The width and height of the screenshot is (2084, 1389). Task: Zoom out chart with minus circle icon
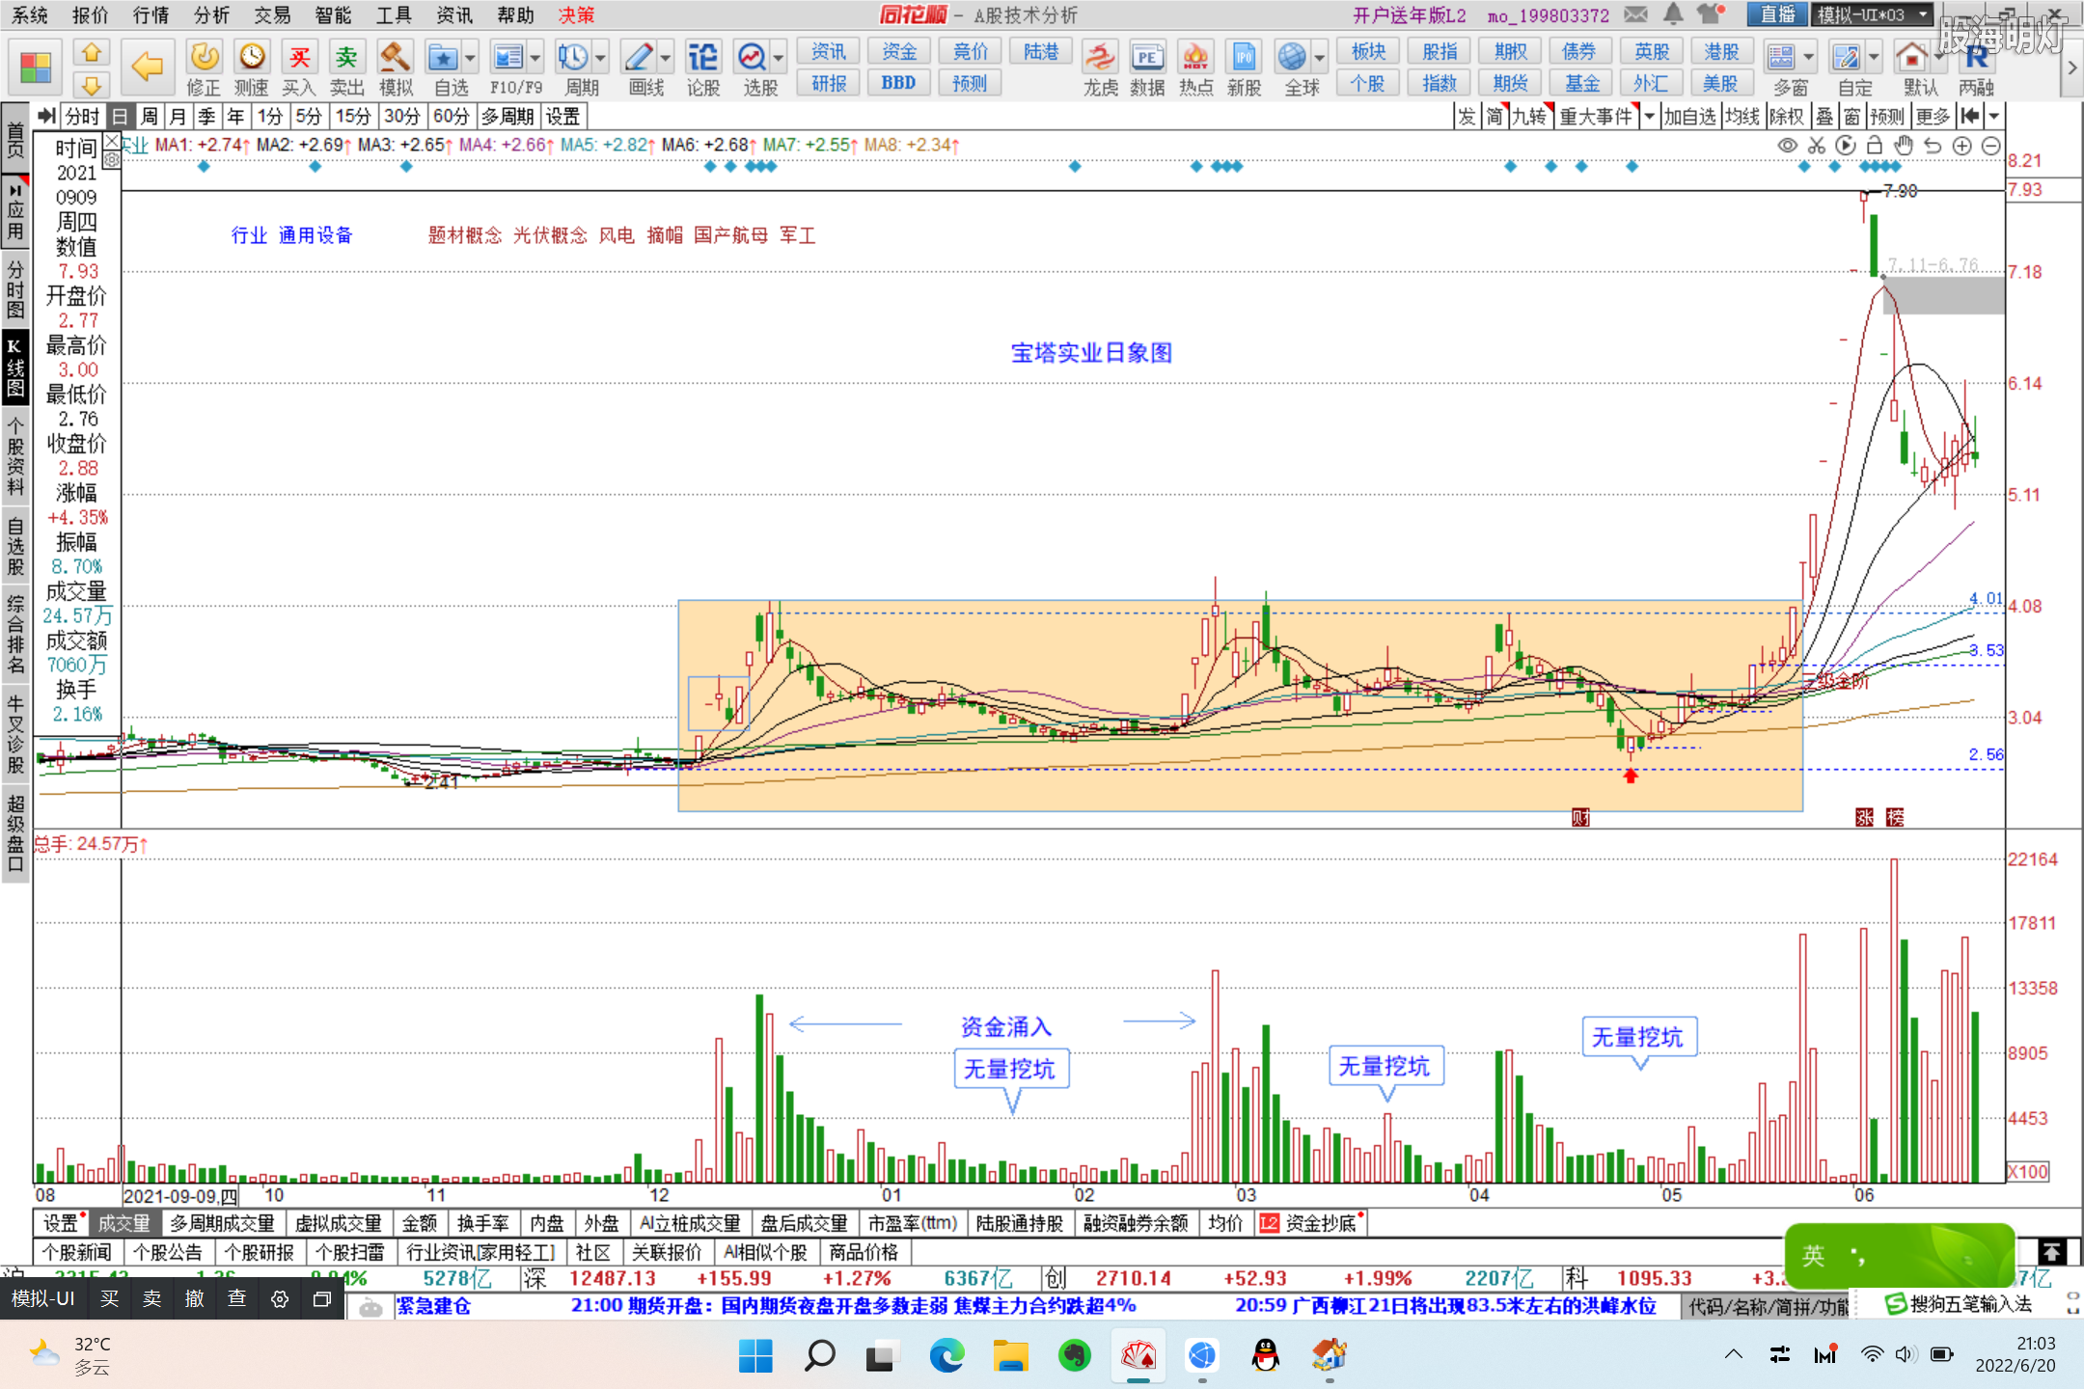click(1990, 146)
